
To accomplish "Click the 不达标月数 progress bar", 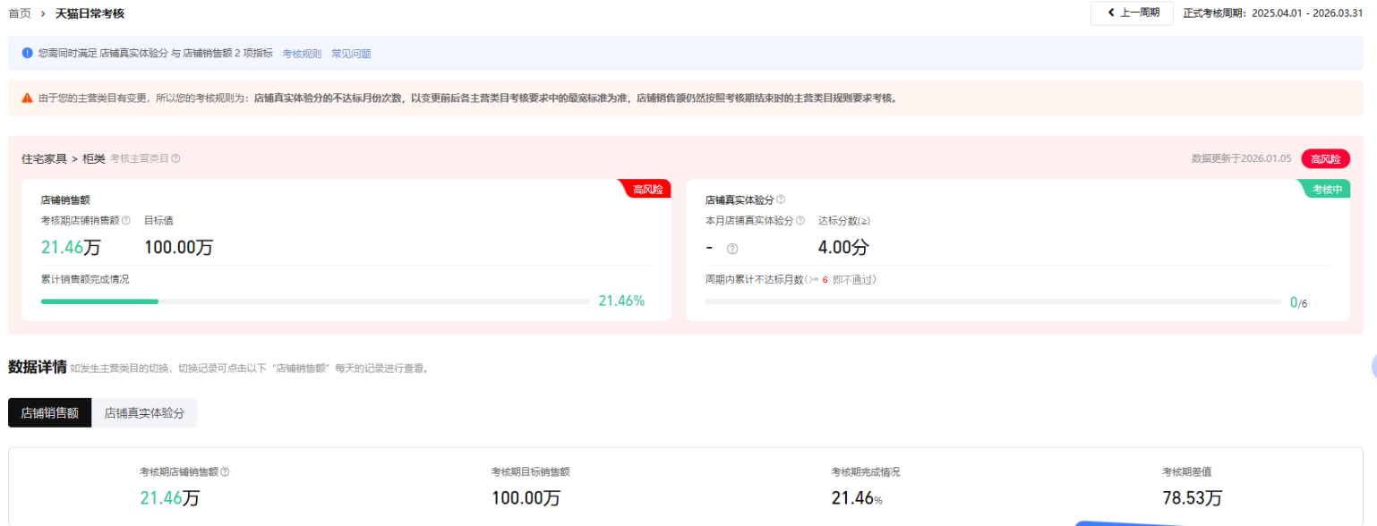I will tap(992, 301).
